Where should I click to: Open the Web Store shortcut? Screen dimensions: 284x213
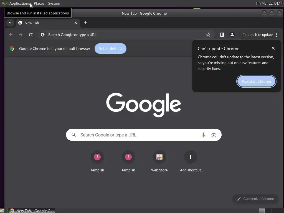(159, 161)
